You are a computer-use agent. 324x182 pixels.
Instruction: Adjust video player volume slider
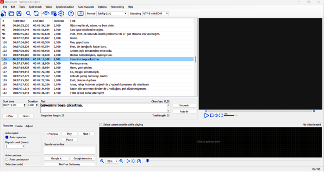click(231, 115)
